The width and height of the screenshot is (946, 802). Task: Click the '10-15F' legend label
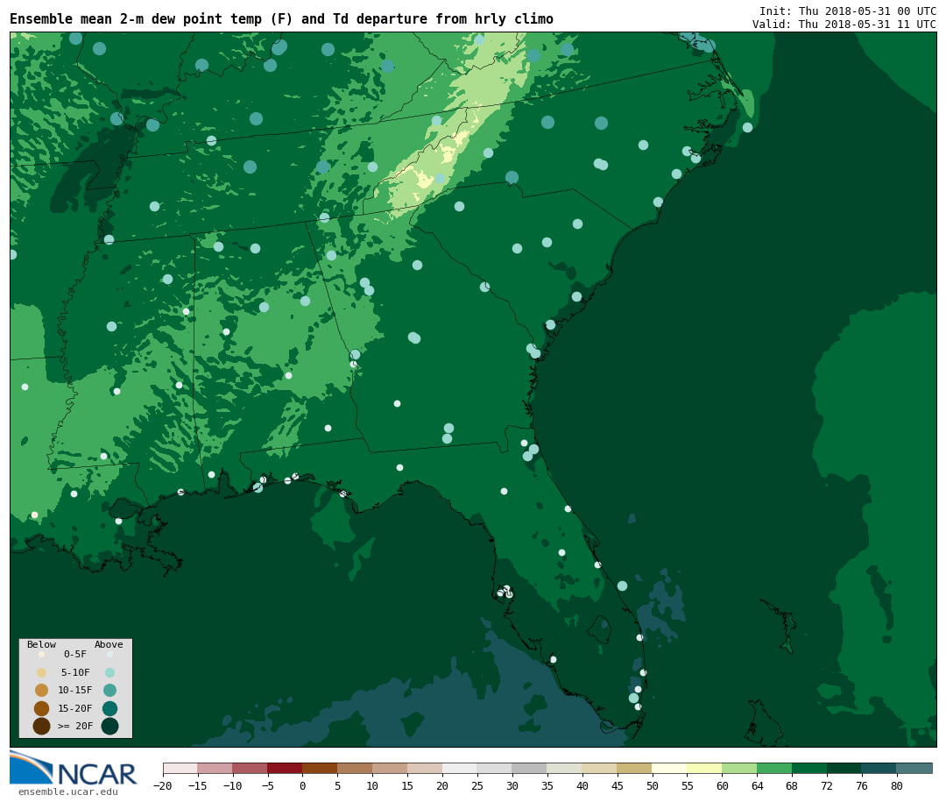click(x=75, y=690)
